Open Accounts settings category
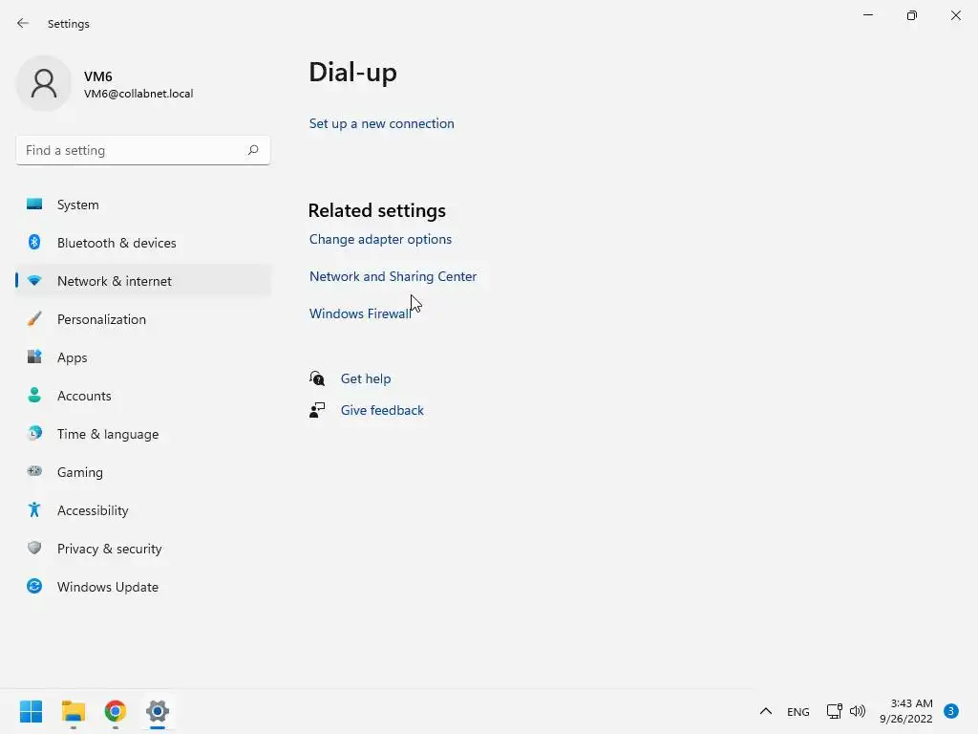978x734 pixels. tap(143, 396)
